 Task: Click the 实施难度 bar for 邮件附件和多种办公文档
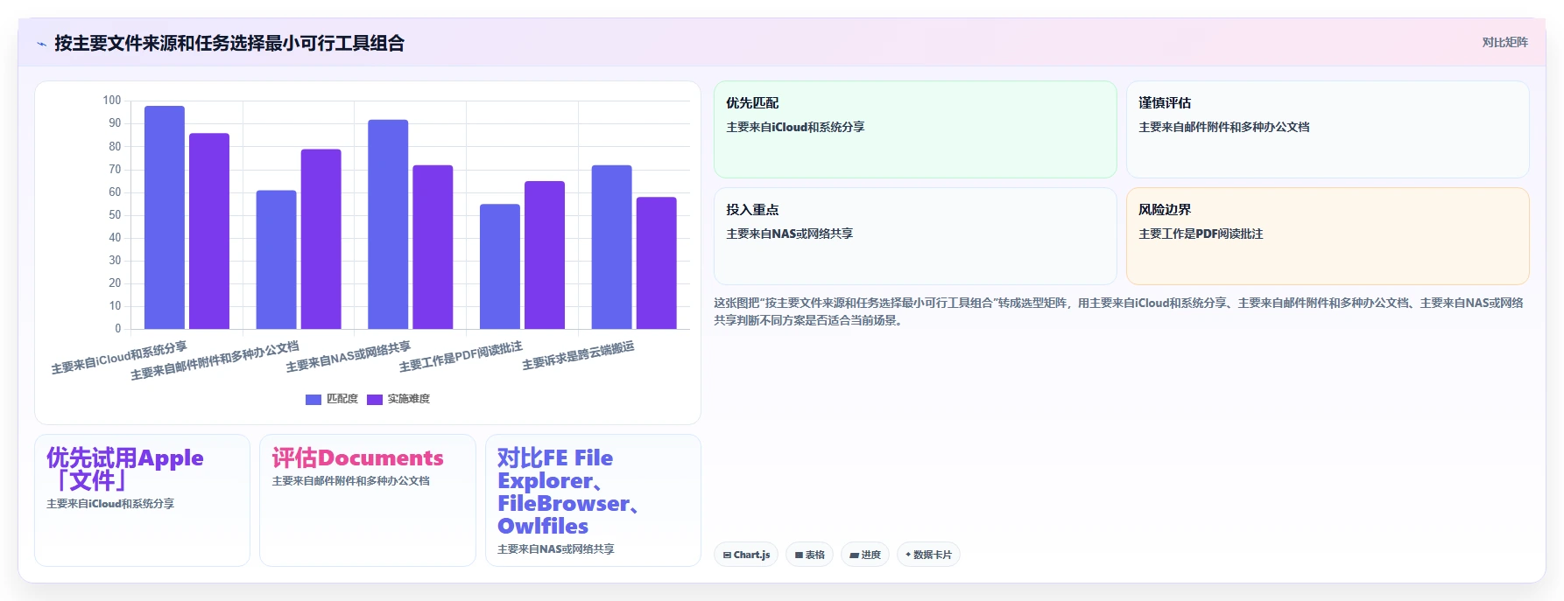point(321,240)
